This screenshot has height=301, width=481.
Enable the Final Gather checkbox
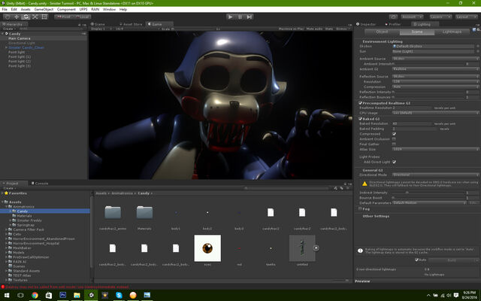point(394,144)
